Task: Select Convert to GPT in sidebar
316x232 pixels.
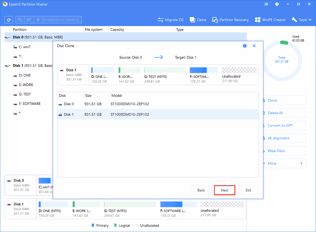Action: pyautogui.click(x=280, y=125)
